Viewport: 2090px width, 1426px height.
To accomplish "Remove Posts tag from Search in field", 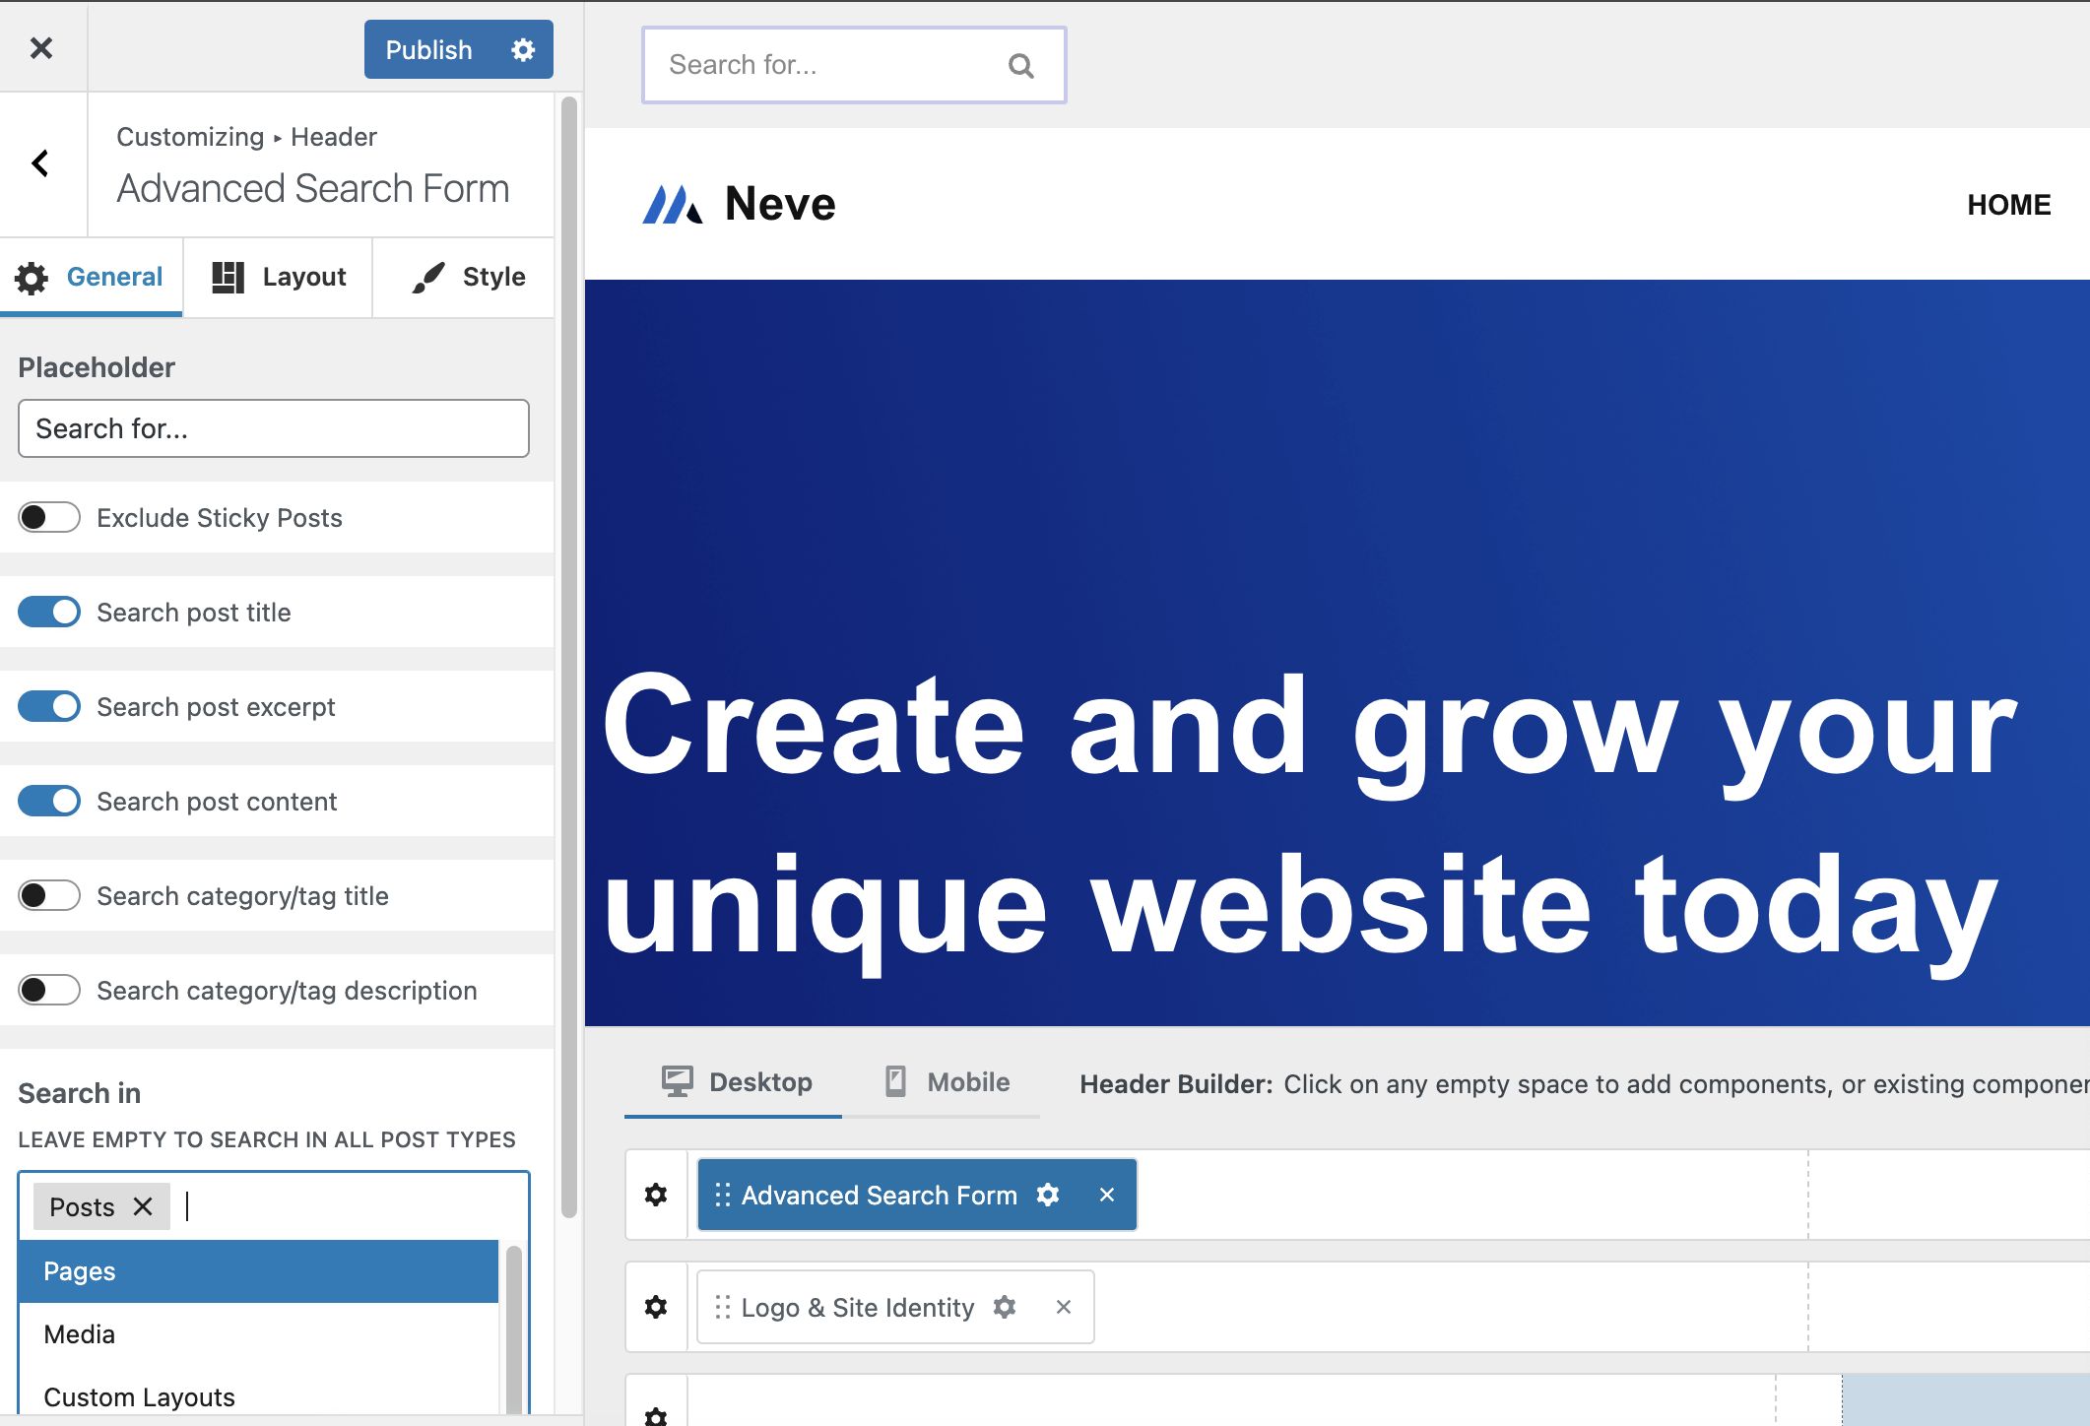I will (x=143, y=1206).
